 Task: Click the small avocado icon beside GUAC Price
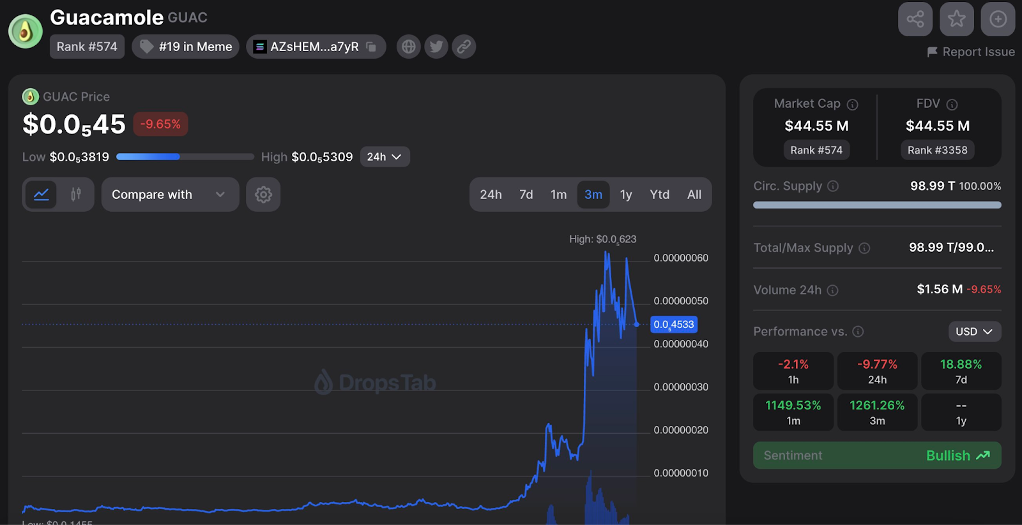[x=30, y=96]
